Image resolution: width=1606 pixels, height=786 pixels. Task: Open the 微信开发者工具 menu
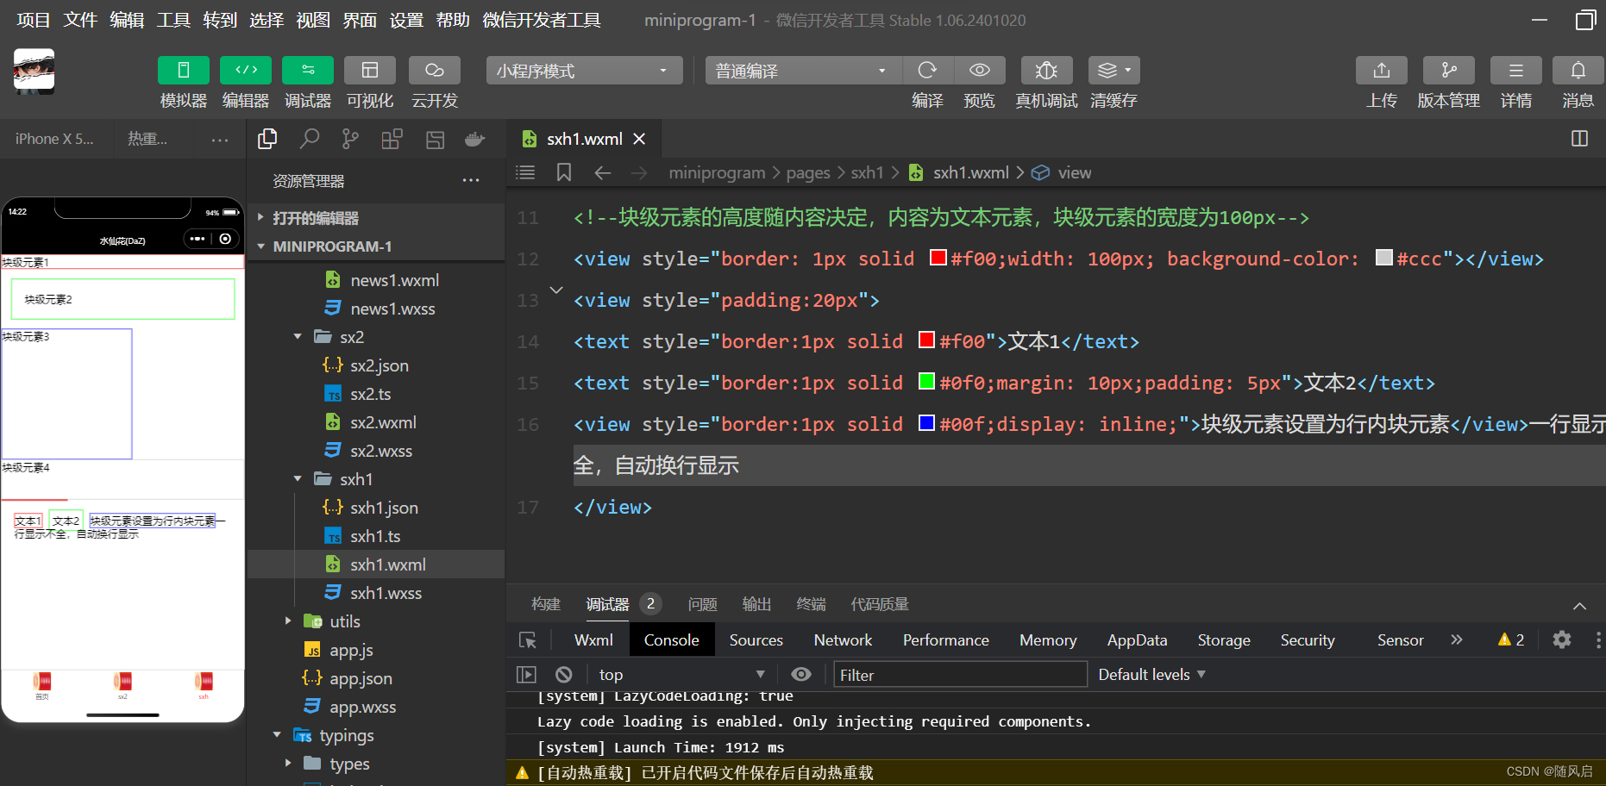click(542, 20)
